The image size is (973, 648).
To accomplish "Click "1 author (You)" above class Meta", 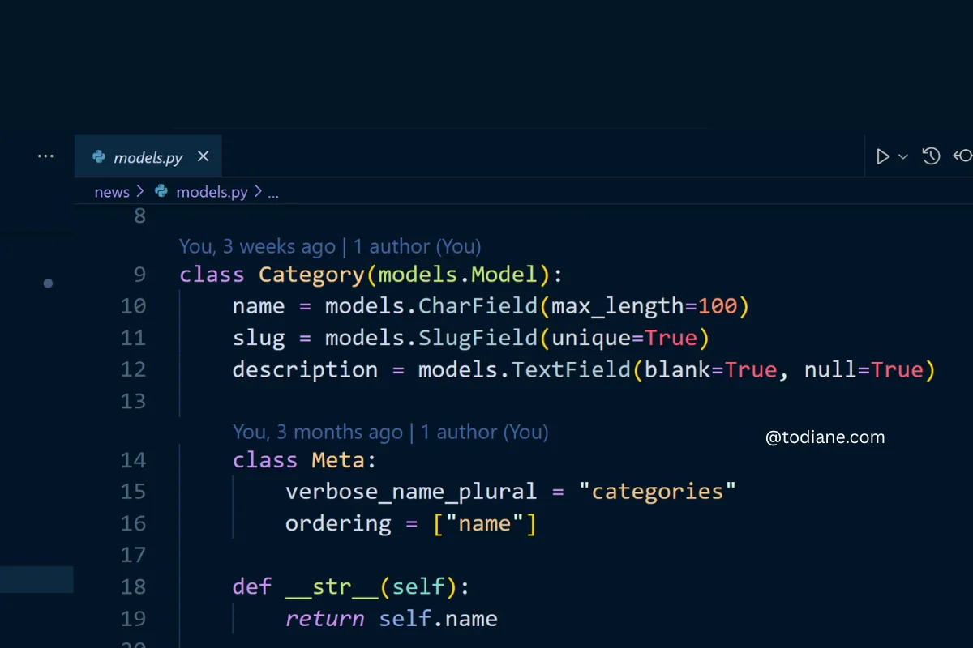I will (484, 432).
